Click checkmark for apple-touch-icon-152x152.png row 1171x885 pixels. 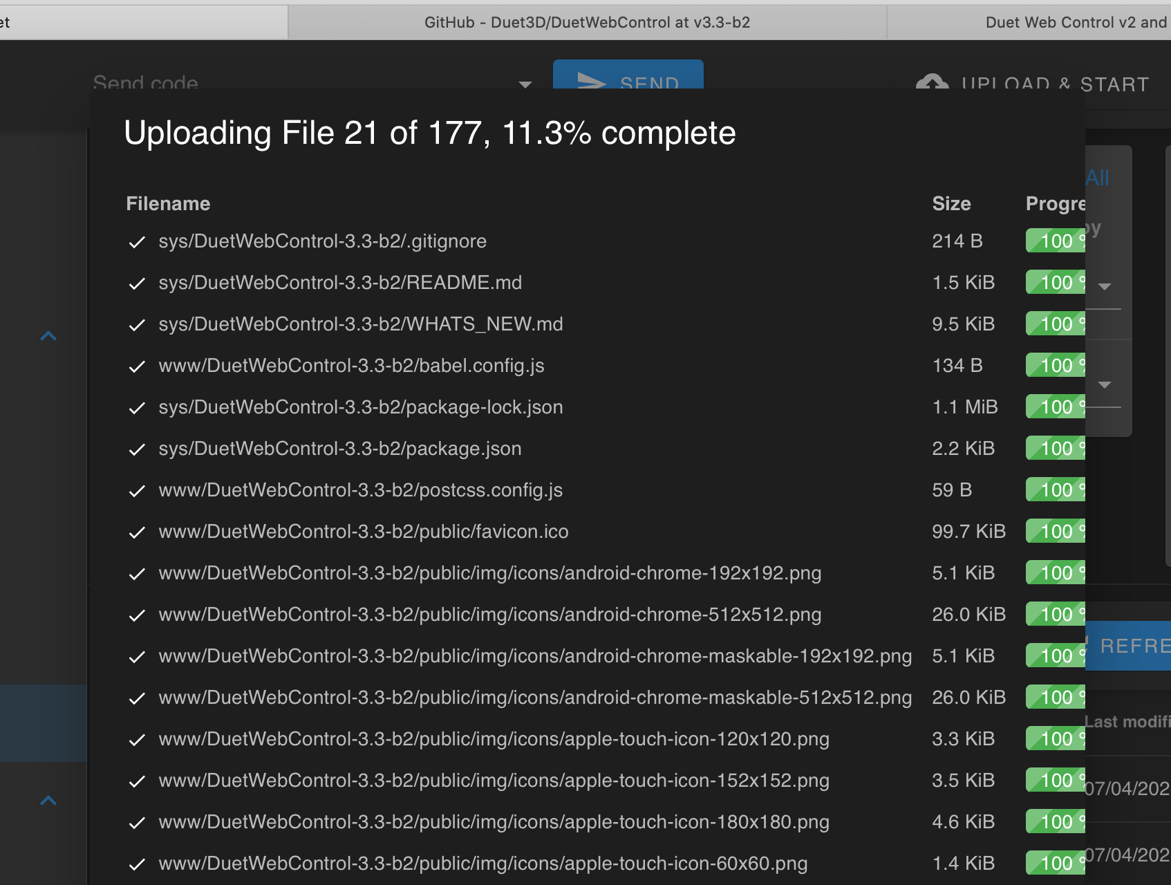[137, 781]
